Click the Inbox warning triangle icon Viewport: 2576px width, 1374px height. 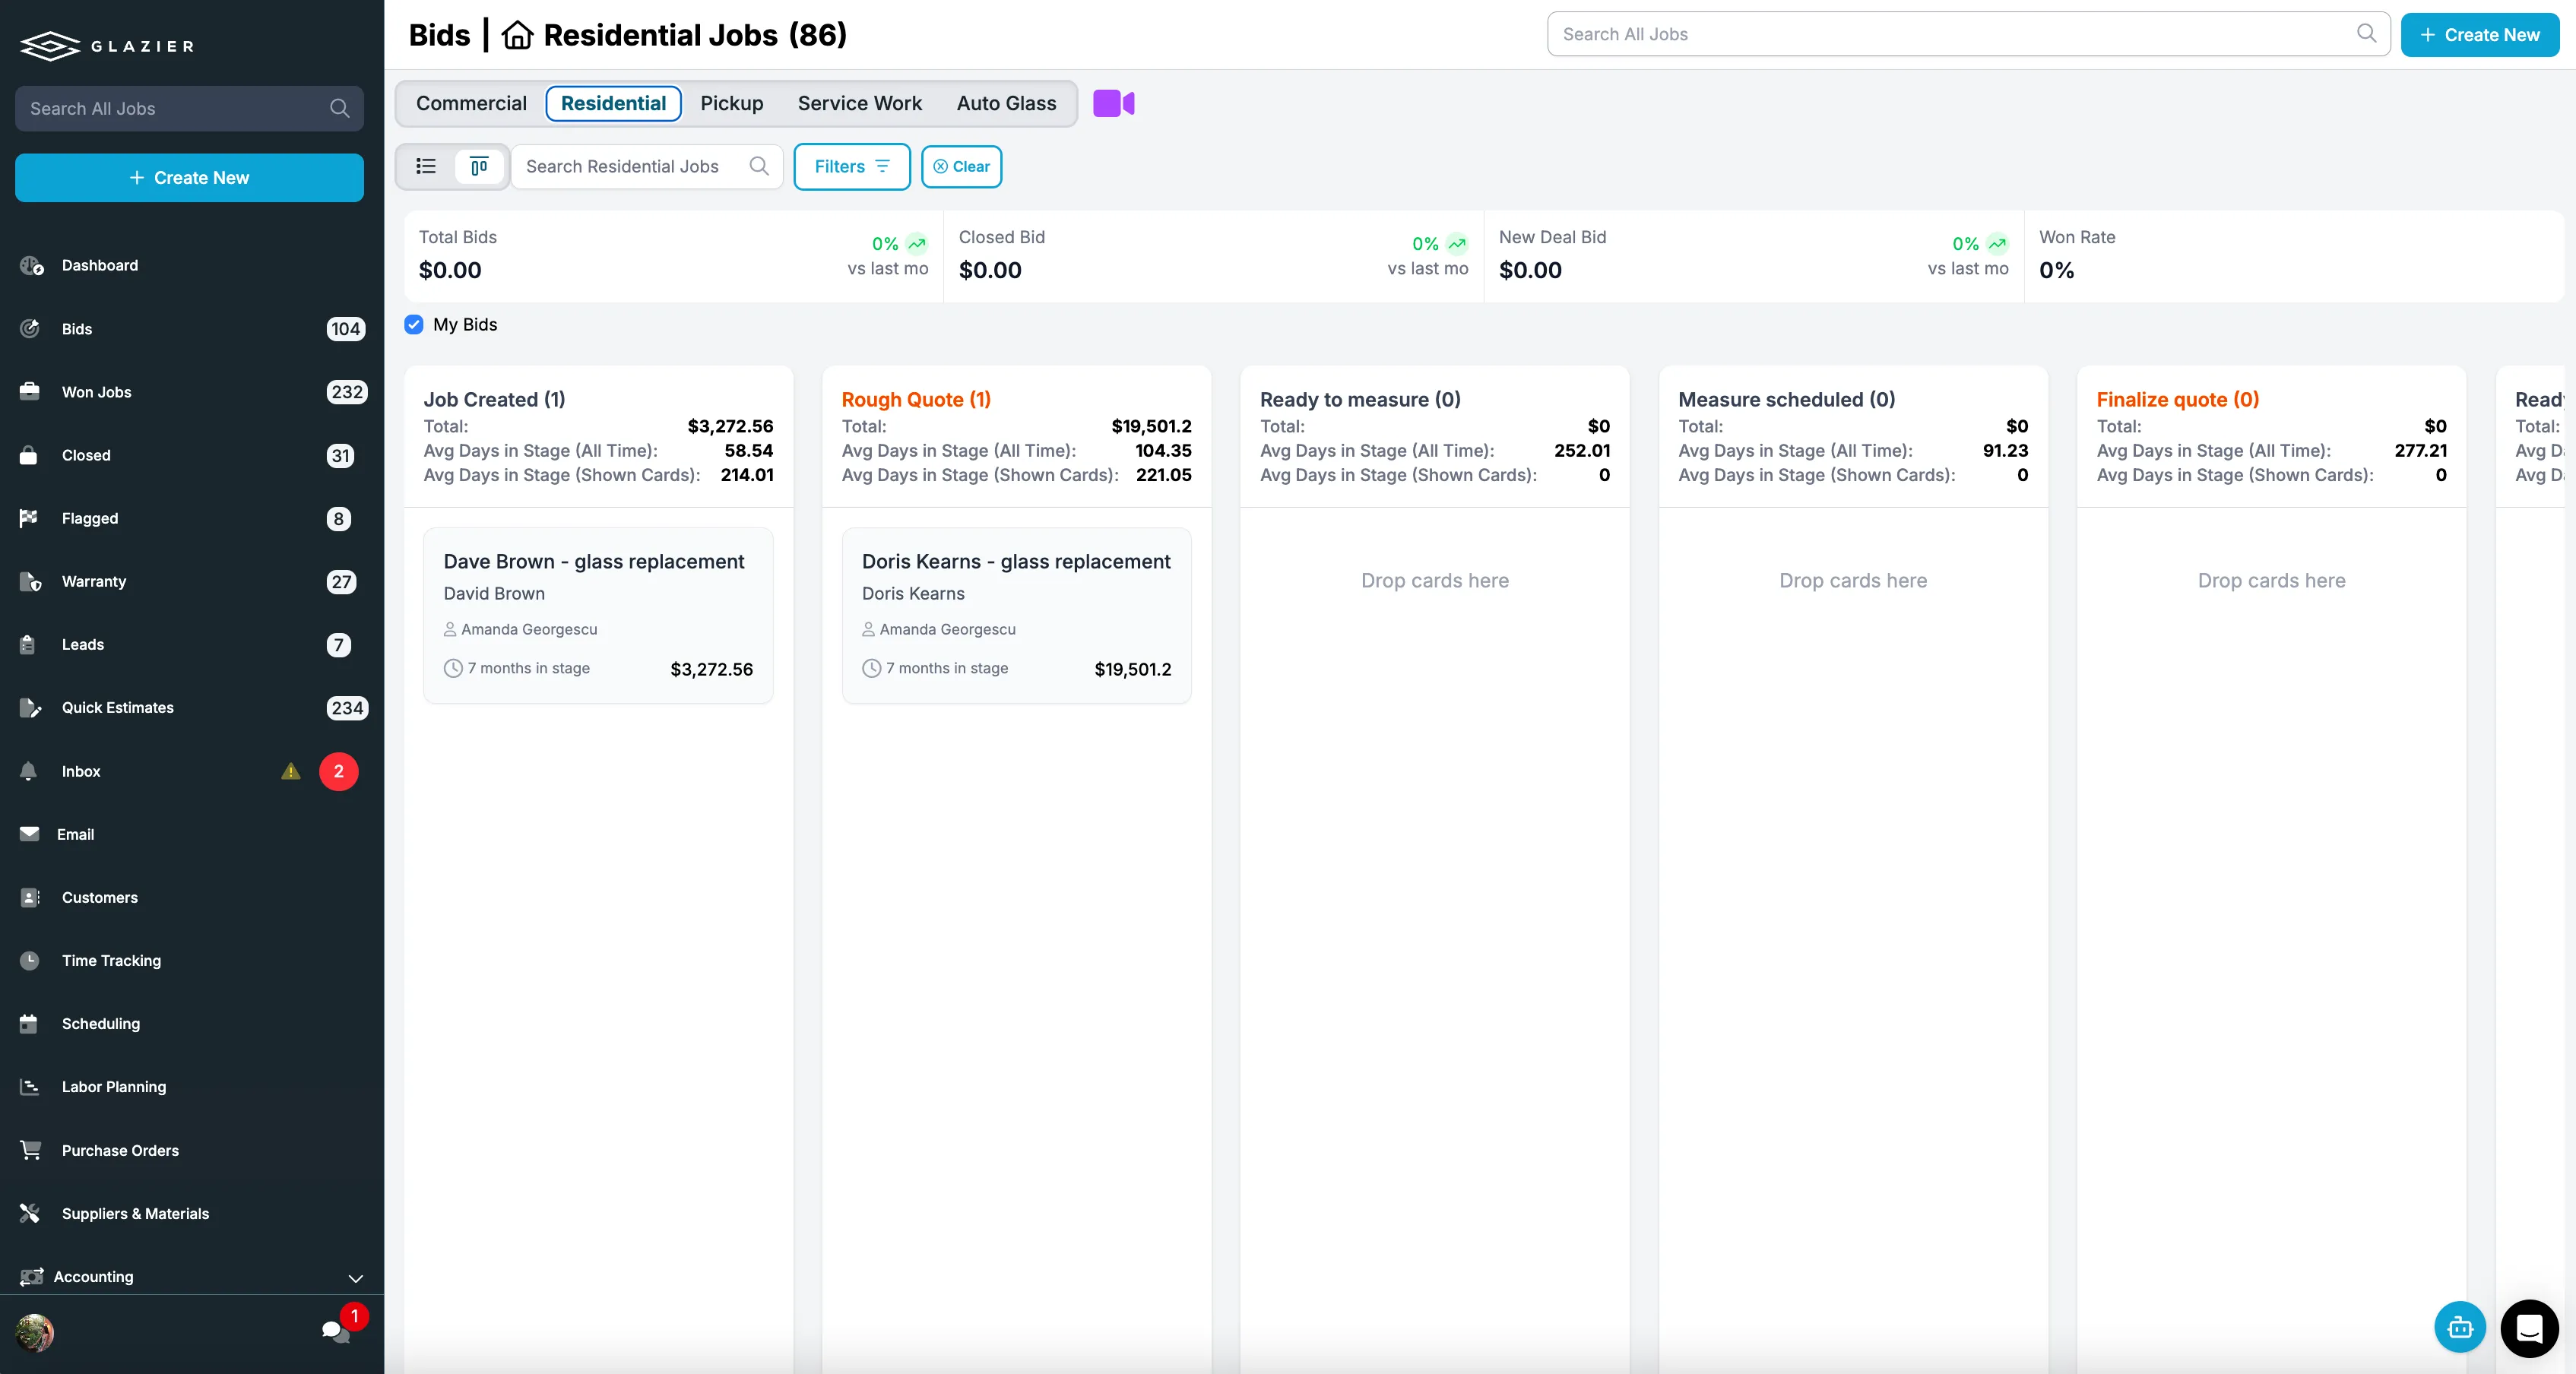point(291,771)
